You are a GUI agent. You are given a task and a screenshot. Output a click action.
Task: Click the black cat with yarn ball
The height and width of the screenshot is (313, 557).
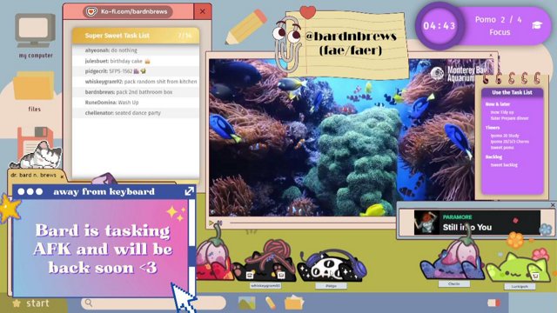click(x=265, y=262)
